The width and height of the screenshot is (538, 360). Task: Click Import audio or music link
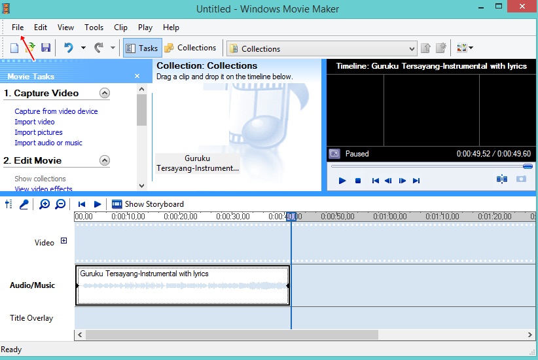[x=48, y=143]
